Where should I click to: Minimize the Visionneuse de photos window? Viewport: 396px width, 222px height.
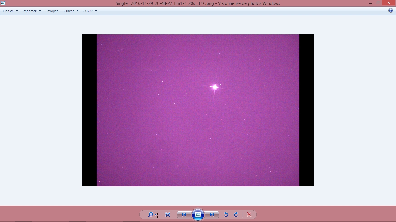[370, 3]
